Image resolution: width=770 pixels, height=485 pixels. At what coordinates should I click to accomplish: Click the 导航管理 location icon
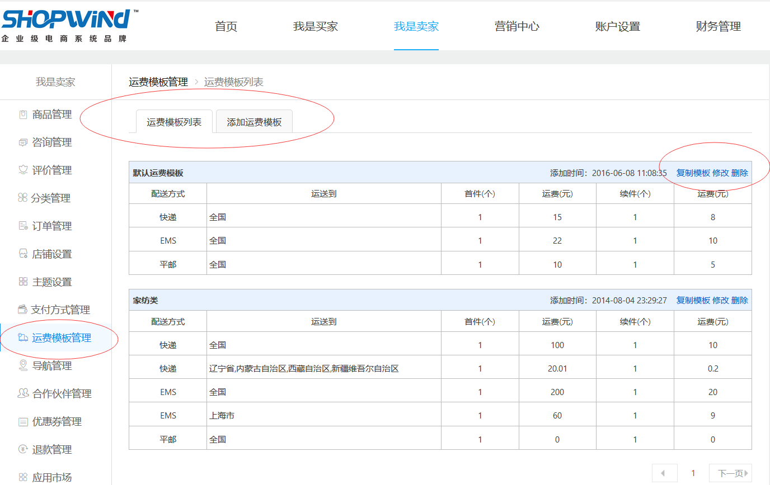(x=23, y=365)
